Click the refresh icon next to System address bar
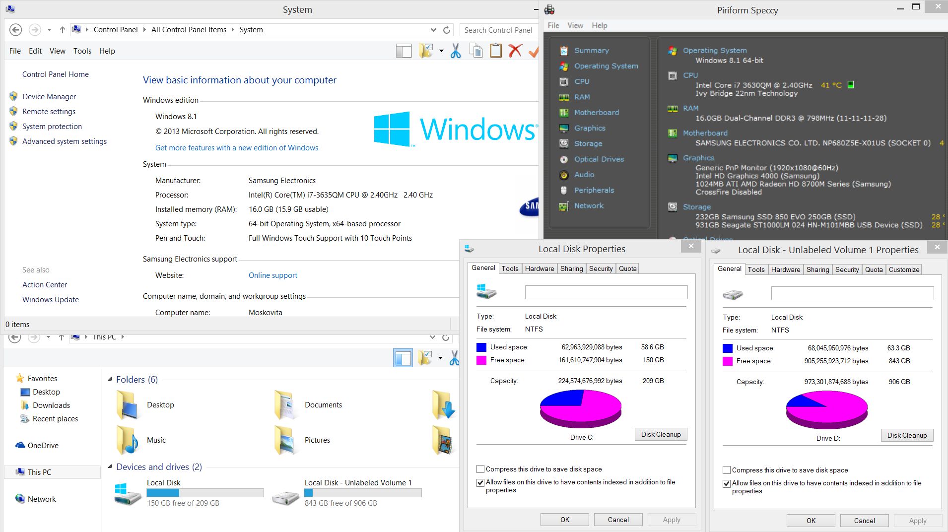 coord(447,30)
